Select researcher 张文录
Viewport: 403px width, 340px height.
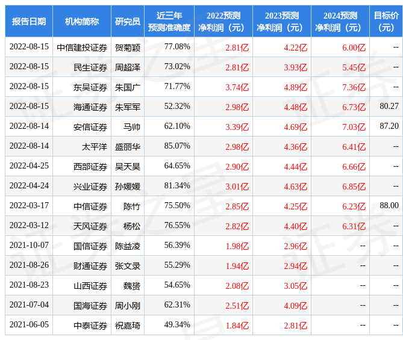pos(128,266)
